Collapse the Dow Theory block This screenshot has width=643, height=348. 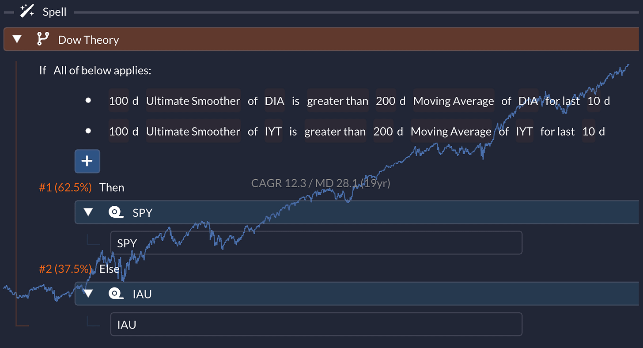pos(17,39)
